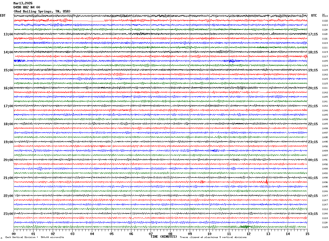Click minute 11 on the time axis
This screenshot has height=241, width=329.
[x=229, y=234]
